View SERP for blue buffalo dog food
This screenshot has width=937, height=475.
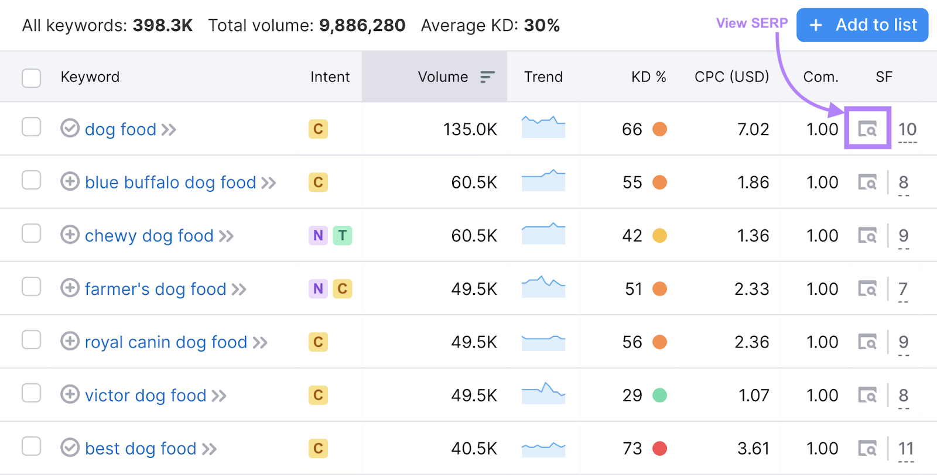click(867, 183)
